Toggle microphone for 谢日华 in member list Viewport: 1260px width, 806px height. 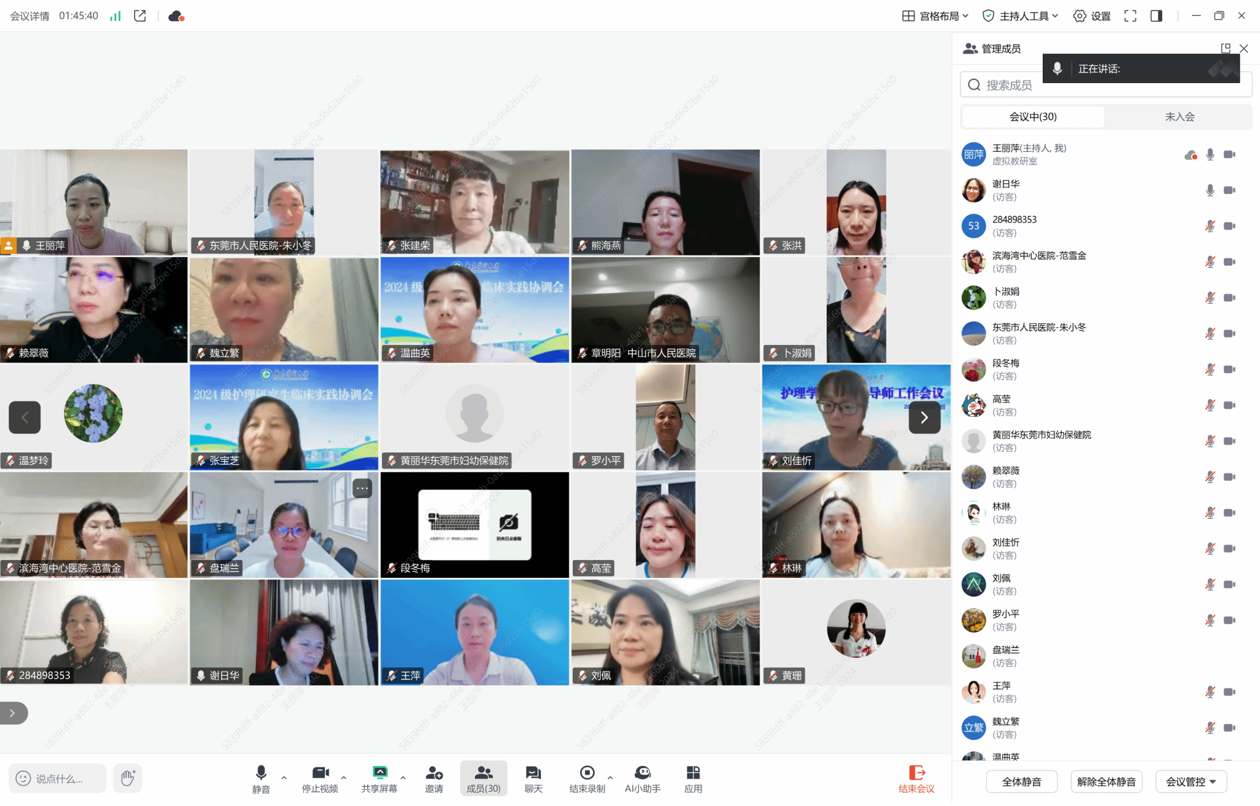(1210, 190)
